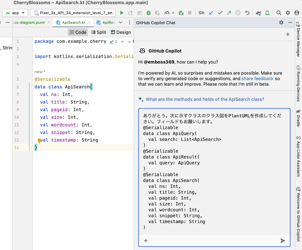Attach debugger to Android process icon

coord(181,13)
